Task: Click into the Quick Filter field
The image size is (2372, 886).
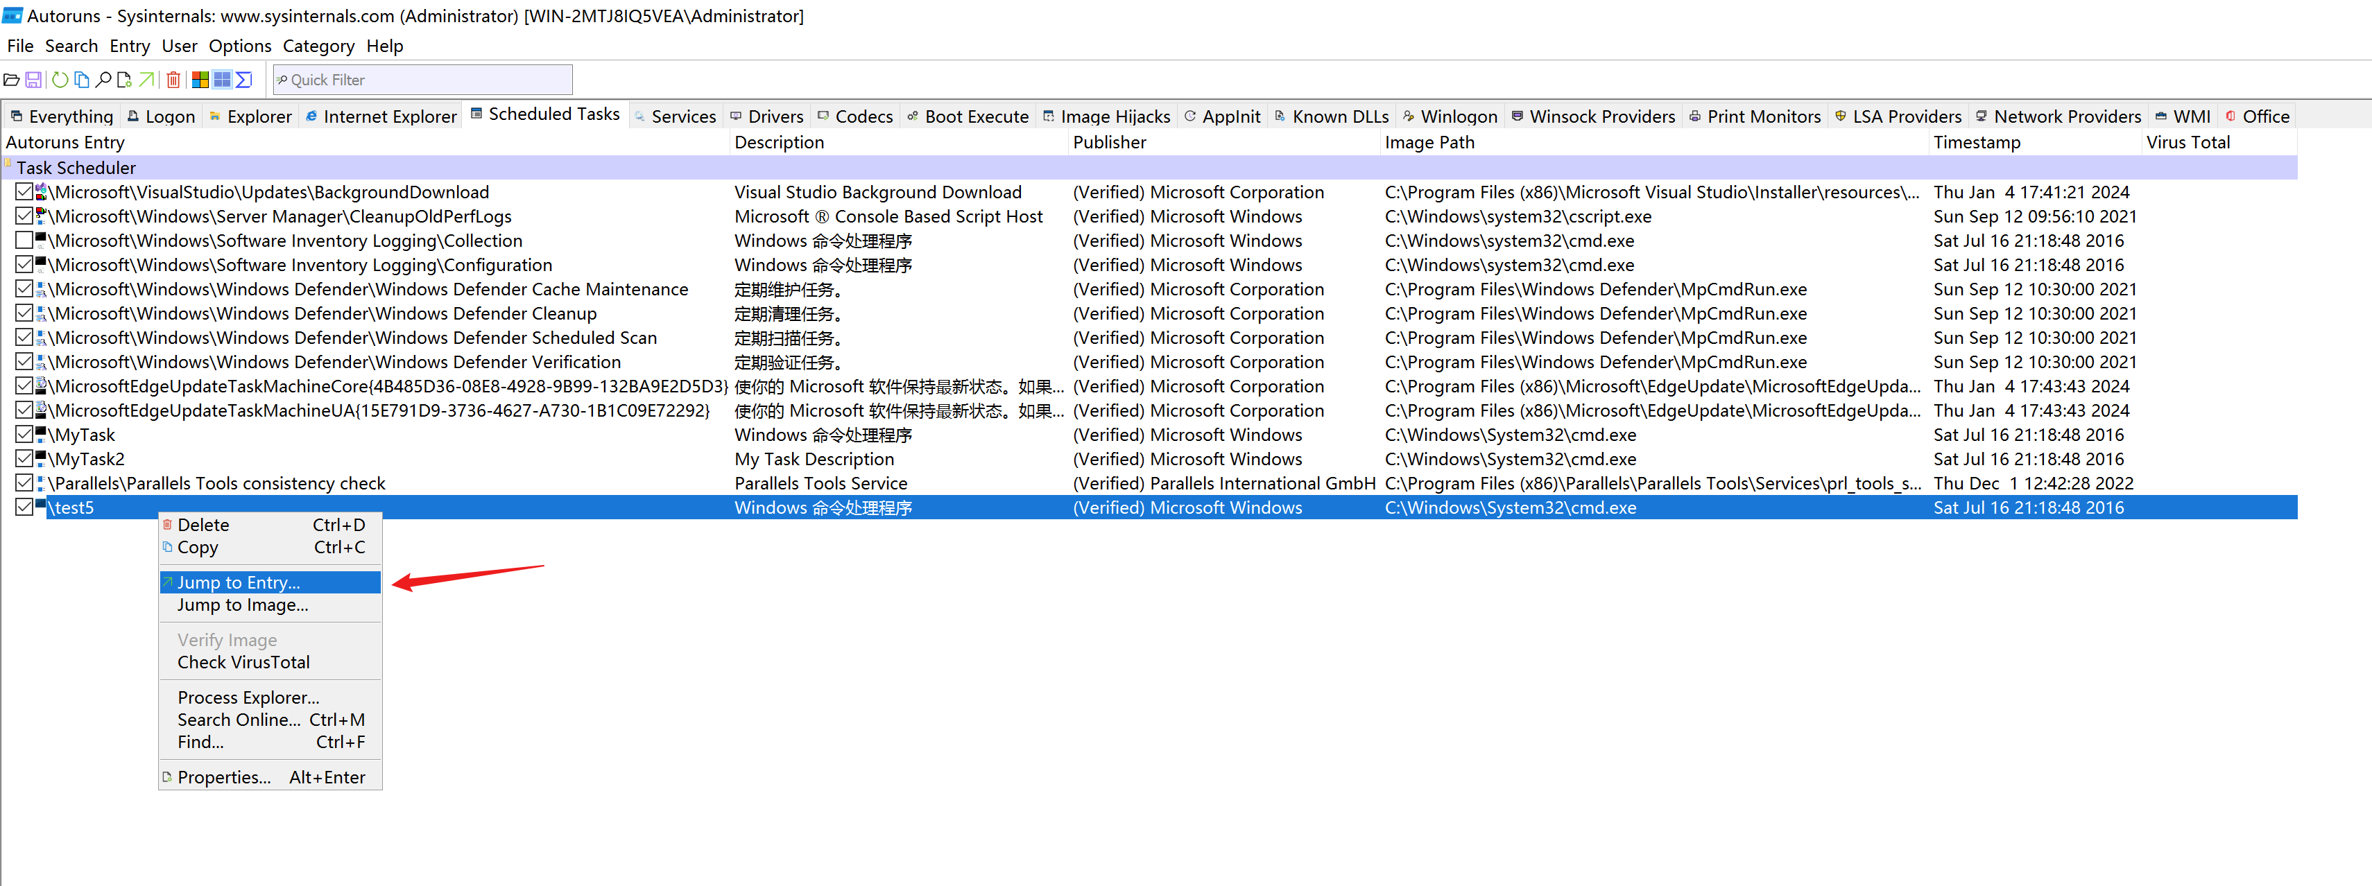Action: coord(424,80)
